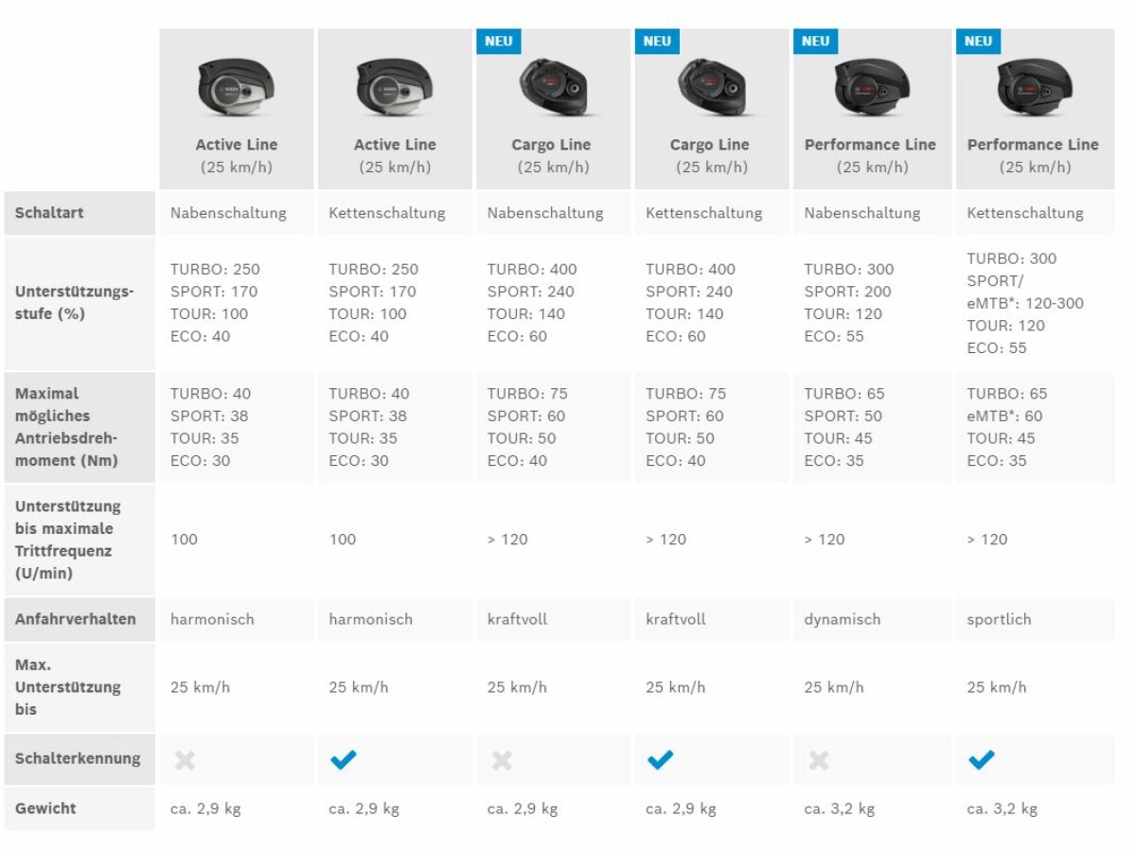Click the Schalterkennung checkmark for Cargo Line Kettenschaltung
This screenshot has width=1136, height=852.
pyautogui.click(x=660, y=759)
